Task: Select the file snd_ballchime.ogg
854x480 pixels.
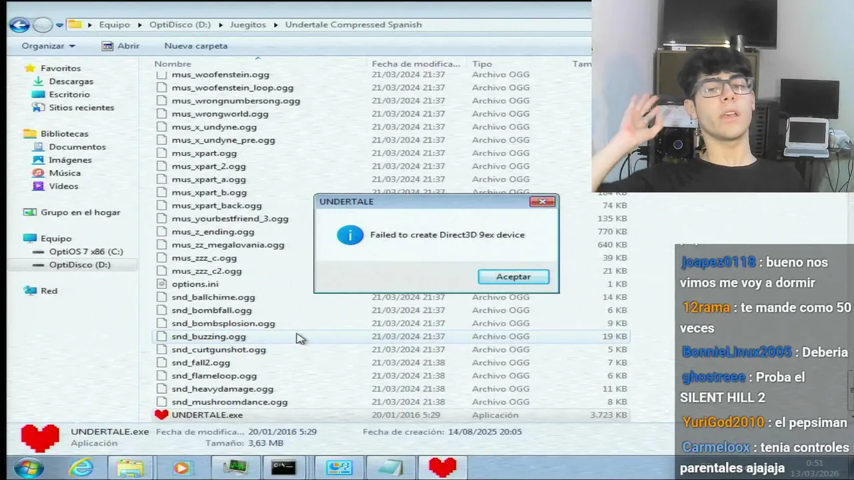Action: [213, 297]
